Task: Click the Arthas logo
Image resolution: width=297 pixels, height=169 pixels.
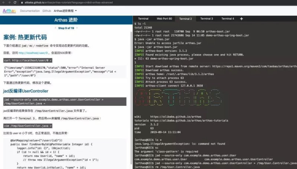Action: [9, 11]
